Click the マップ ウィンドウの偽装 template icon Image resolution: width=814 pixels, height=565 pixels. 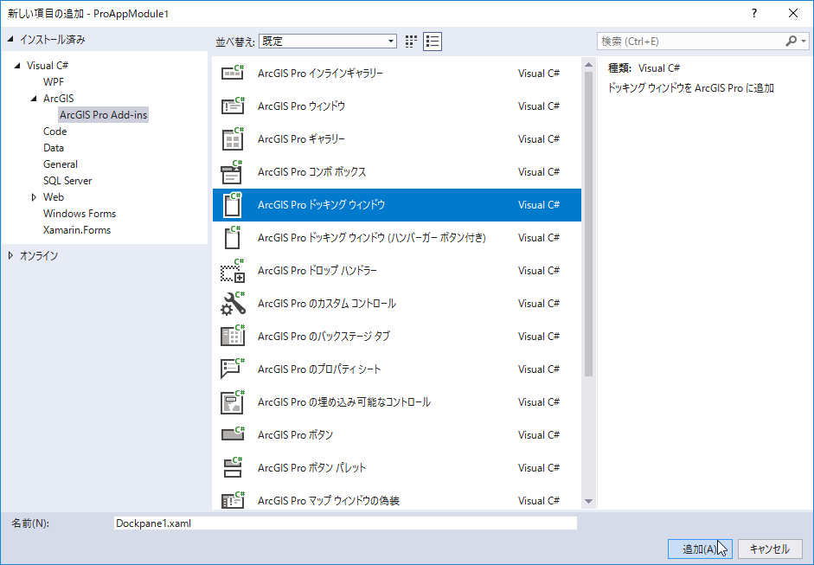[x=233, y=501]
